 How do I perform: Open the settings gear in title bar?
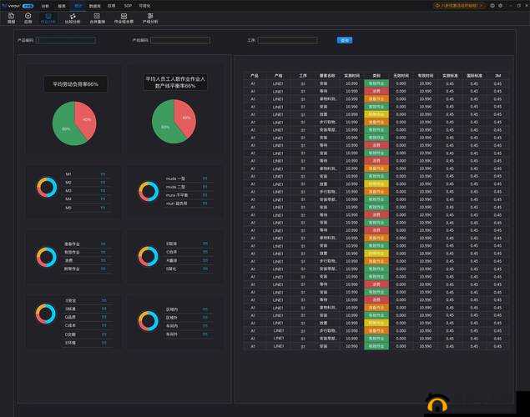tap(501, 6)
